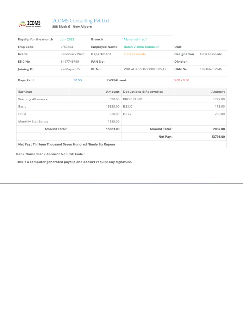Click the 'Unit' label

coord(178,47)
